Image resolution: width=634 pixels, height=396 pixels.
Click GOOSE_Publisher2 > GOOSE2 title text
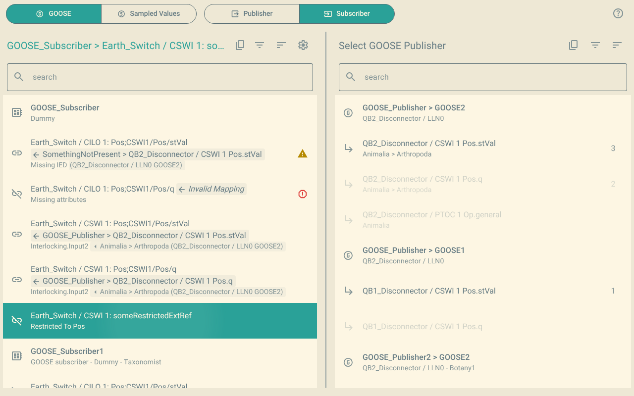(416, 357)
